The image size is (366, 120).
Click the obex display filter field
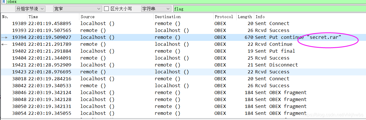[x=184, y=2]
